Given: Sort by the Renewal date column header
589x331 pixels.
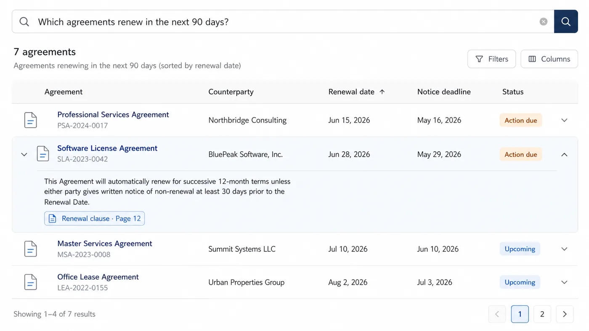Looking at the screenshot, I should 351,92.
